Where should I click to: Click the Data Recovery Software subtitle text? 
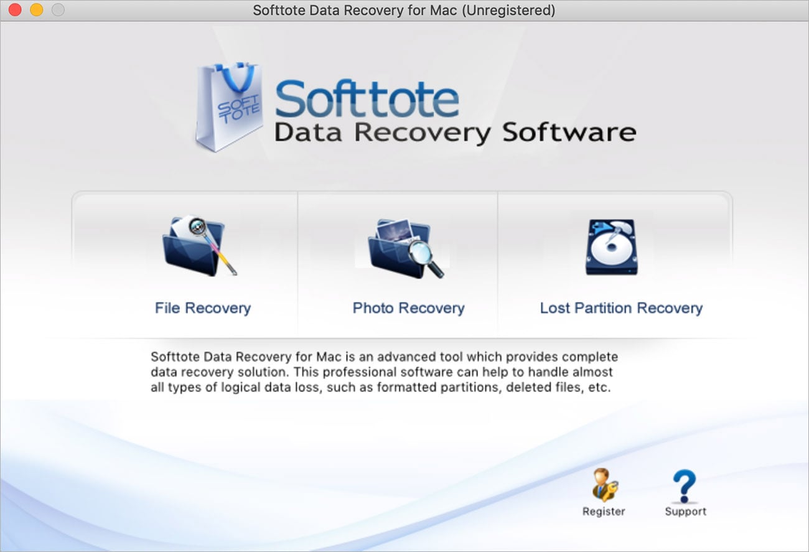455,133
